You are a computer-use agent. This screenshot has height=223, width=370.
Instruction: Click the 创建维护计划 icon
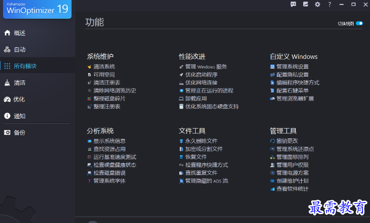coord(272,181)
